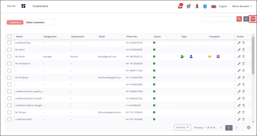257x136 pixels.
Task: Click the 'finance' department cell
Action: pyautogui.click(x=74, y=57)
